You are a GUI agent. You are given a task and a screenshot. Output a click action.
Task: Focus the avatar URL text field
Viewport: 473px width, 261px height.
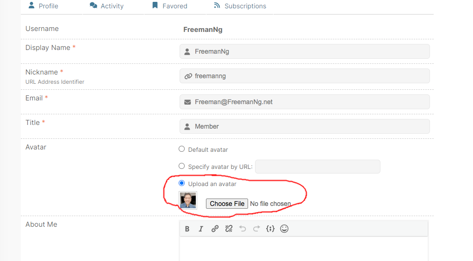pyautogui.click(x=317, y=167)
